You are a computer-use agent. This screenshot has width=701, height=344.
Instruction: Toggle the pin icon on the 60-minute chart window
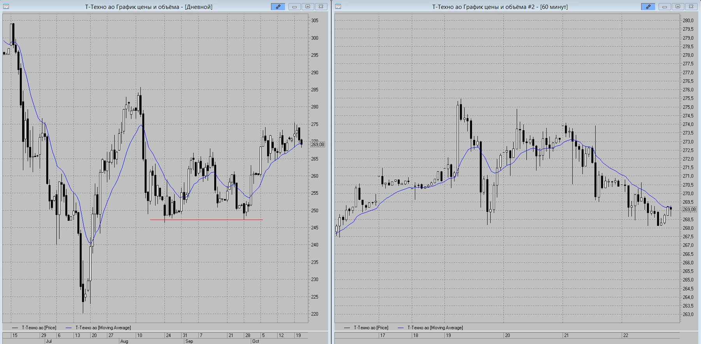point(648,7)
